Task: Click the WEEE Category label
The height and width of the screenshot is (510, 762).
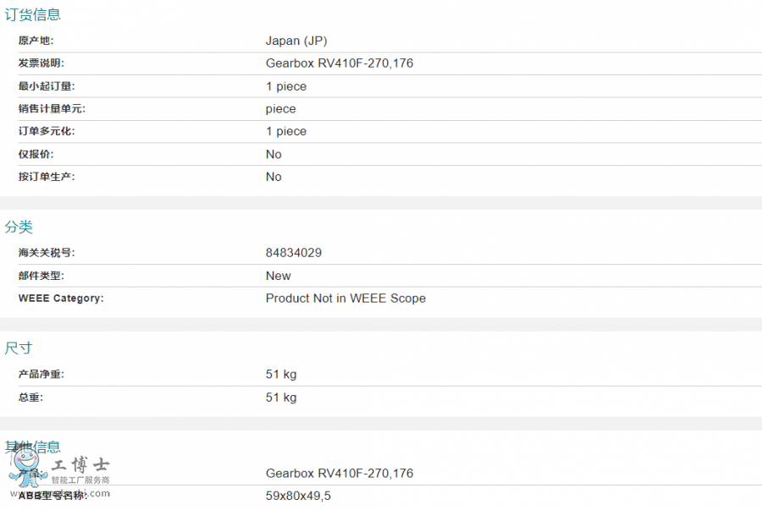Action: [x=61, y=299]
